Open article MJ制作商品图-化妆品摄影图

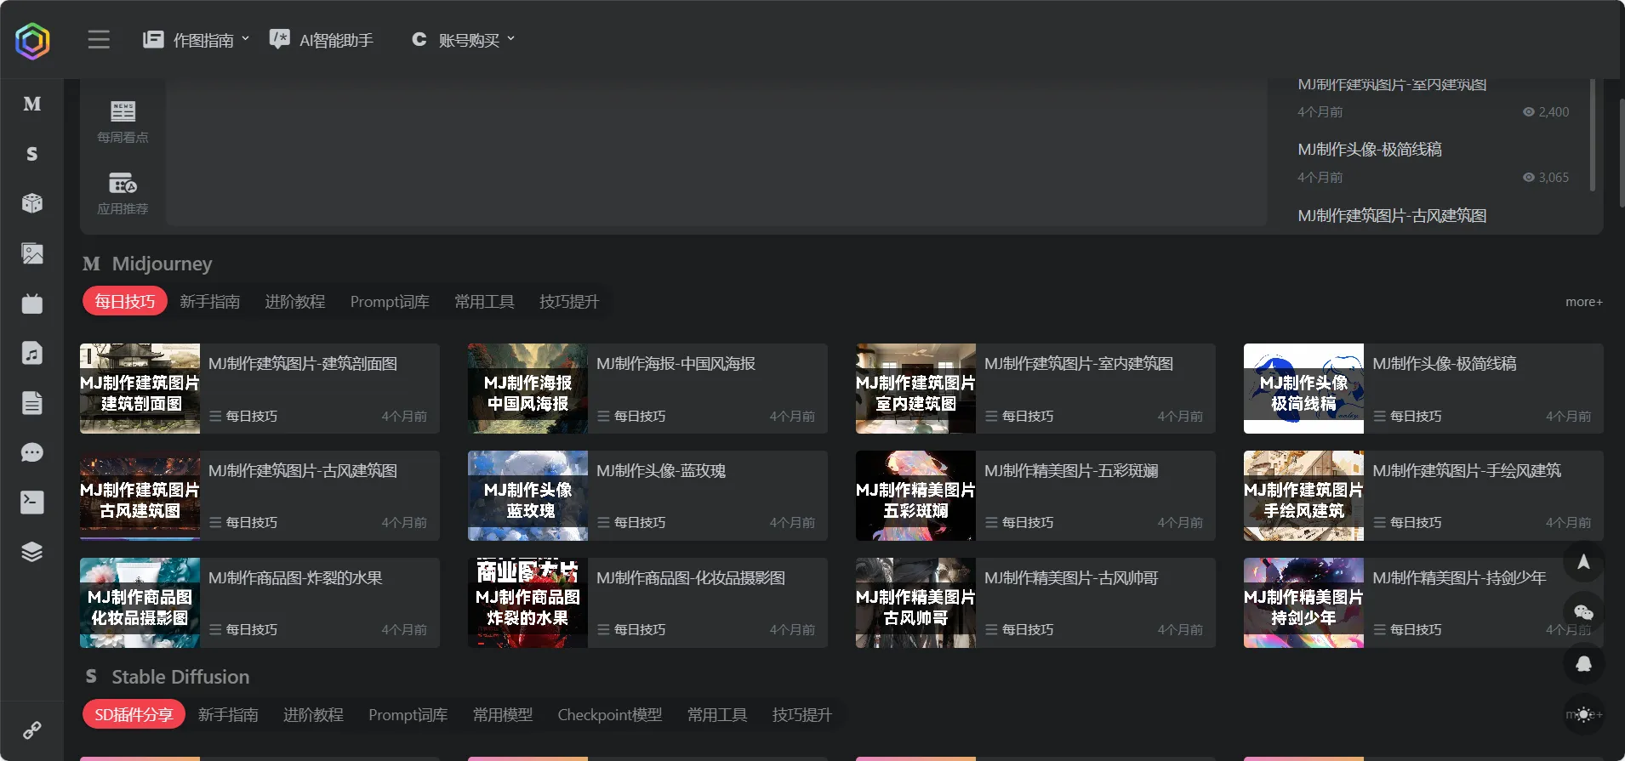click(691, 578)
